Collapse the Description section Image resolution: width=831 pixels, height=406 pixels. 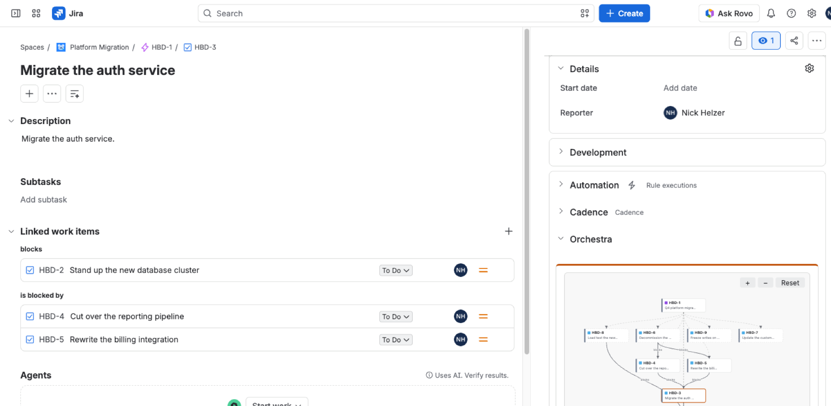coord(11,121)
